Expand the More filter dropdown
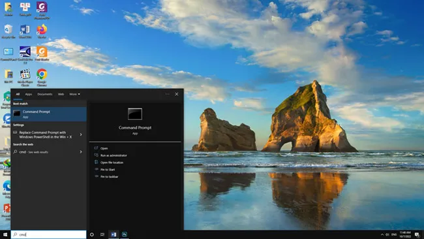The image size is (424, 239). [x=74, y=94]
